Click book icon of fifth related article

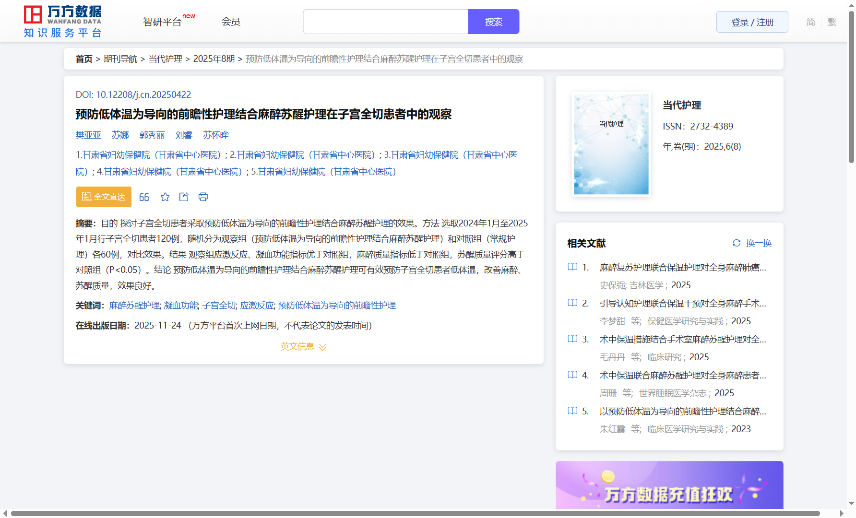(572, 411)
